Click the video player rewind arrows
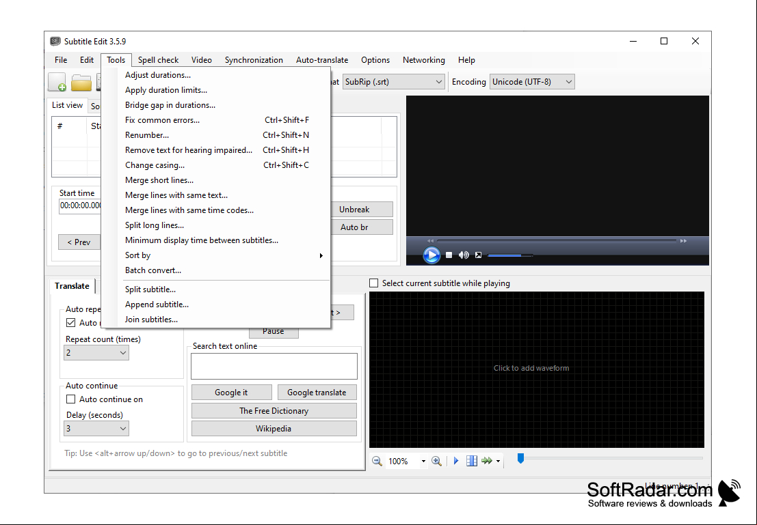The image size is (757, 525). (x=430, y=240)
